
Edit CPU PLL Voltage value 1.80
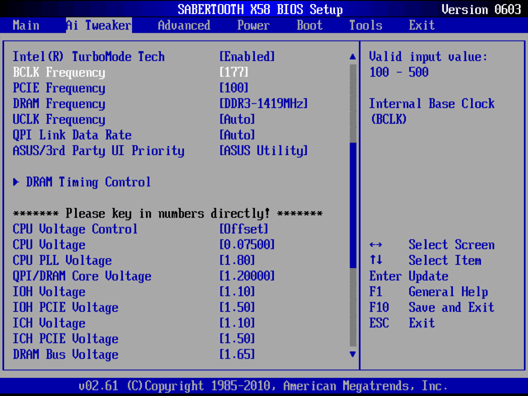pyautogui.click(x=237, y=261)
